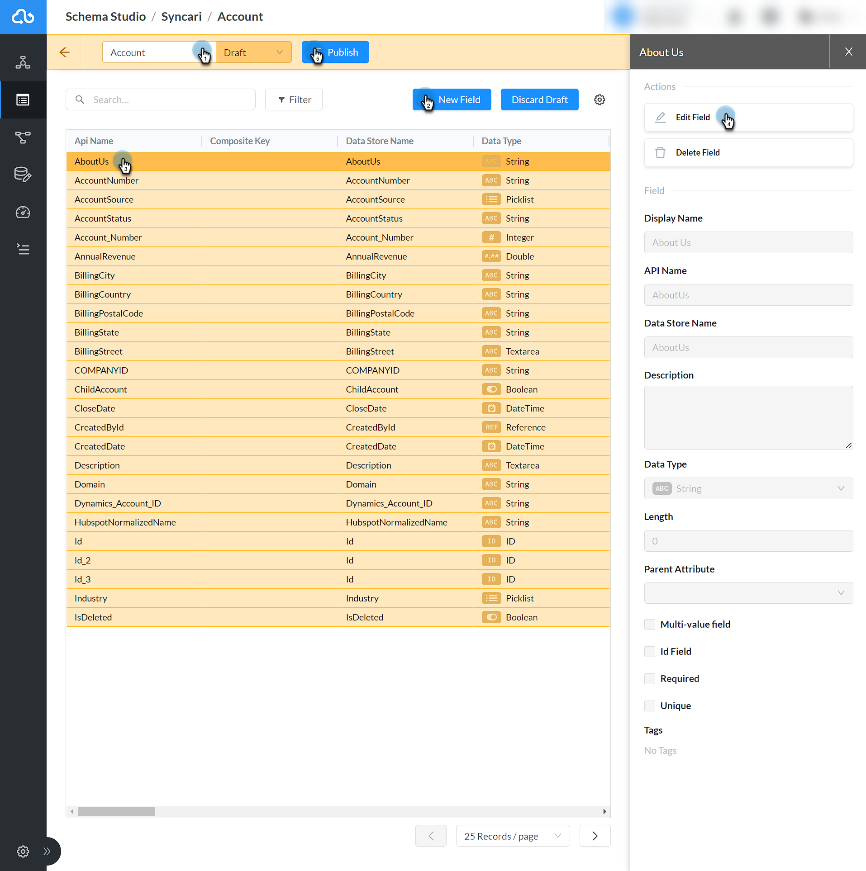Open the Account entity dropdown
Viewport: 866px width, 871px height.
(x=159, y=52)
